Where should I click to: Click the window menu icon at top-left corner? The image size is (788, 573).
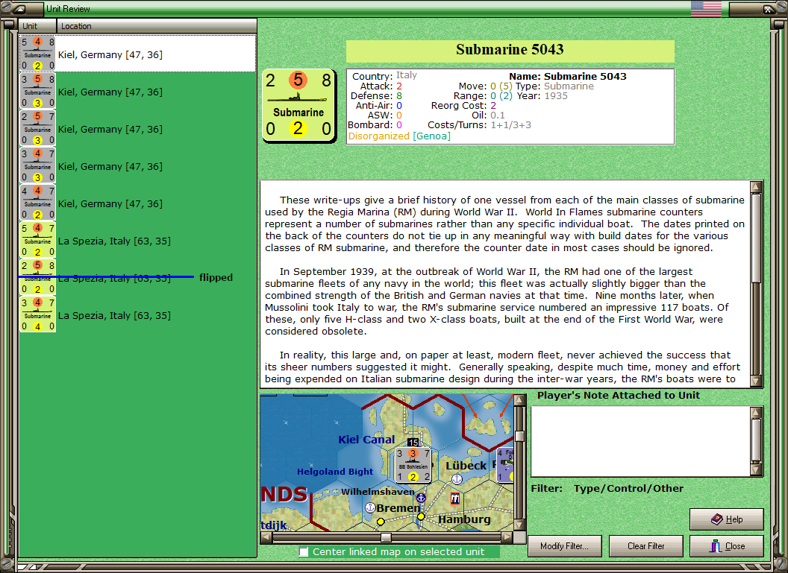pyautogui.click(x=19, y=8)
